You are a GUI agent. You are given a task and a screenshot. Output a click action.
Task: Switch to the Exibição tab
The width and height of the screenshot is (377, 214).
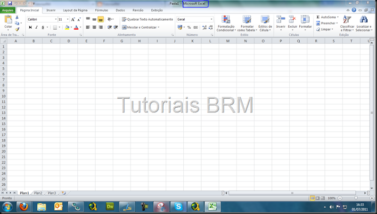157,10
